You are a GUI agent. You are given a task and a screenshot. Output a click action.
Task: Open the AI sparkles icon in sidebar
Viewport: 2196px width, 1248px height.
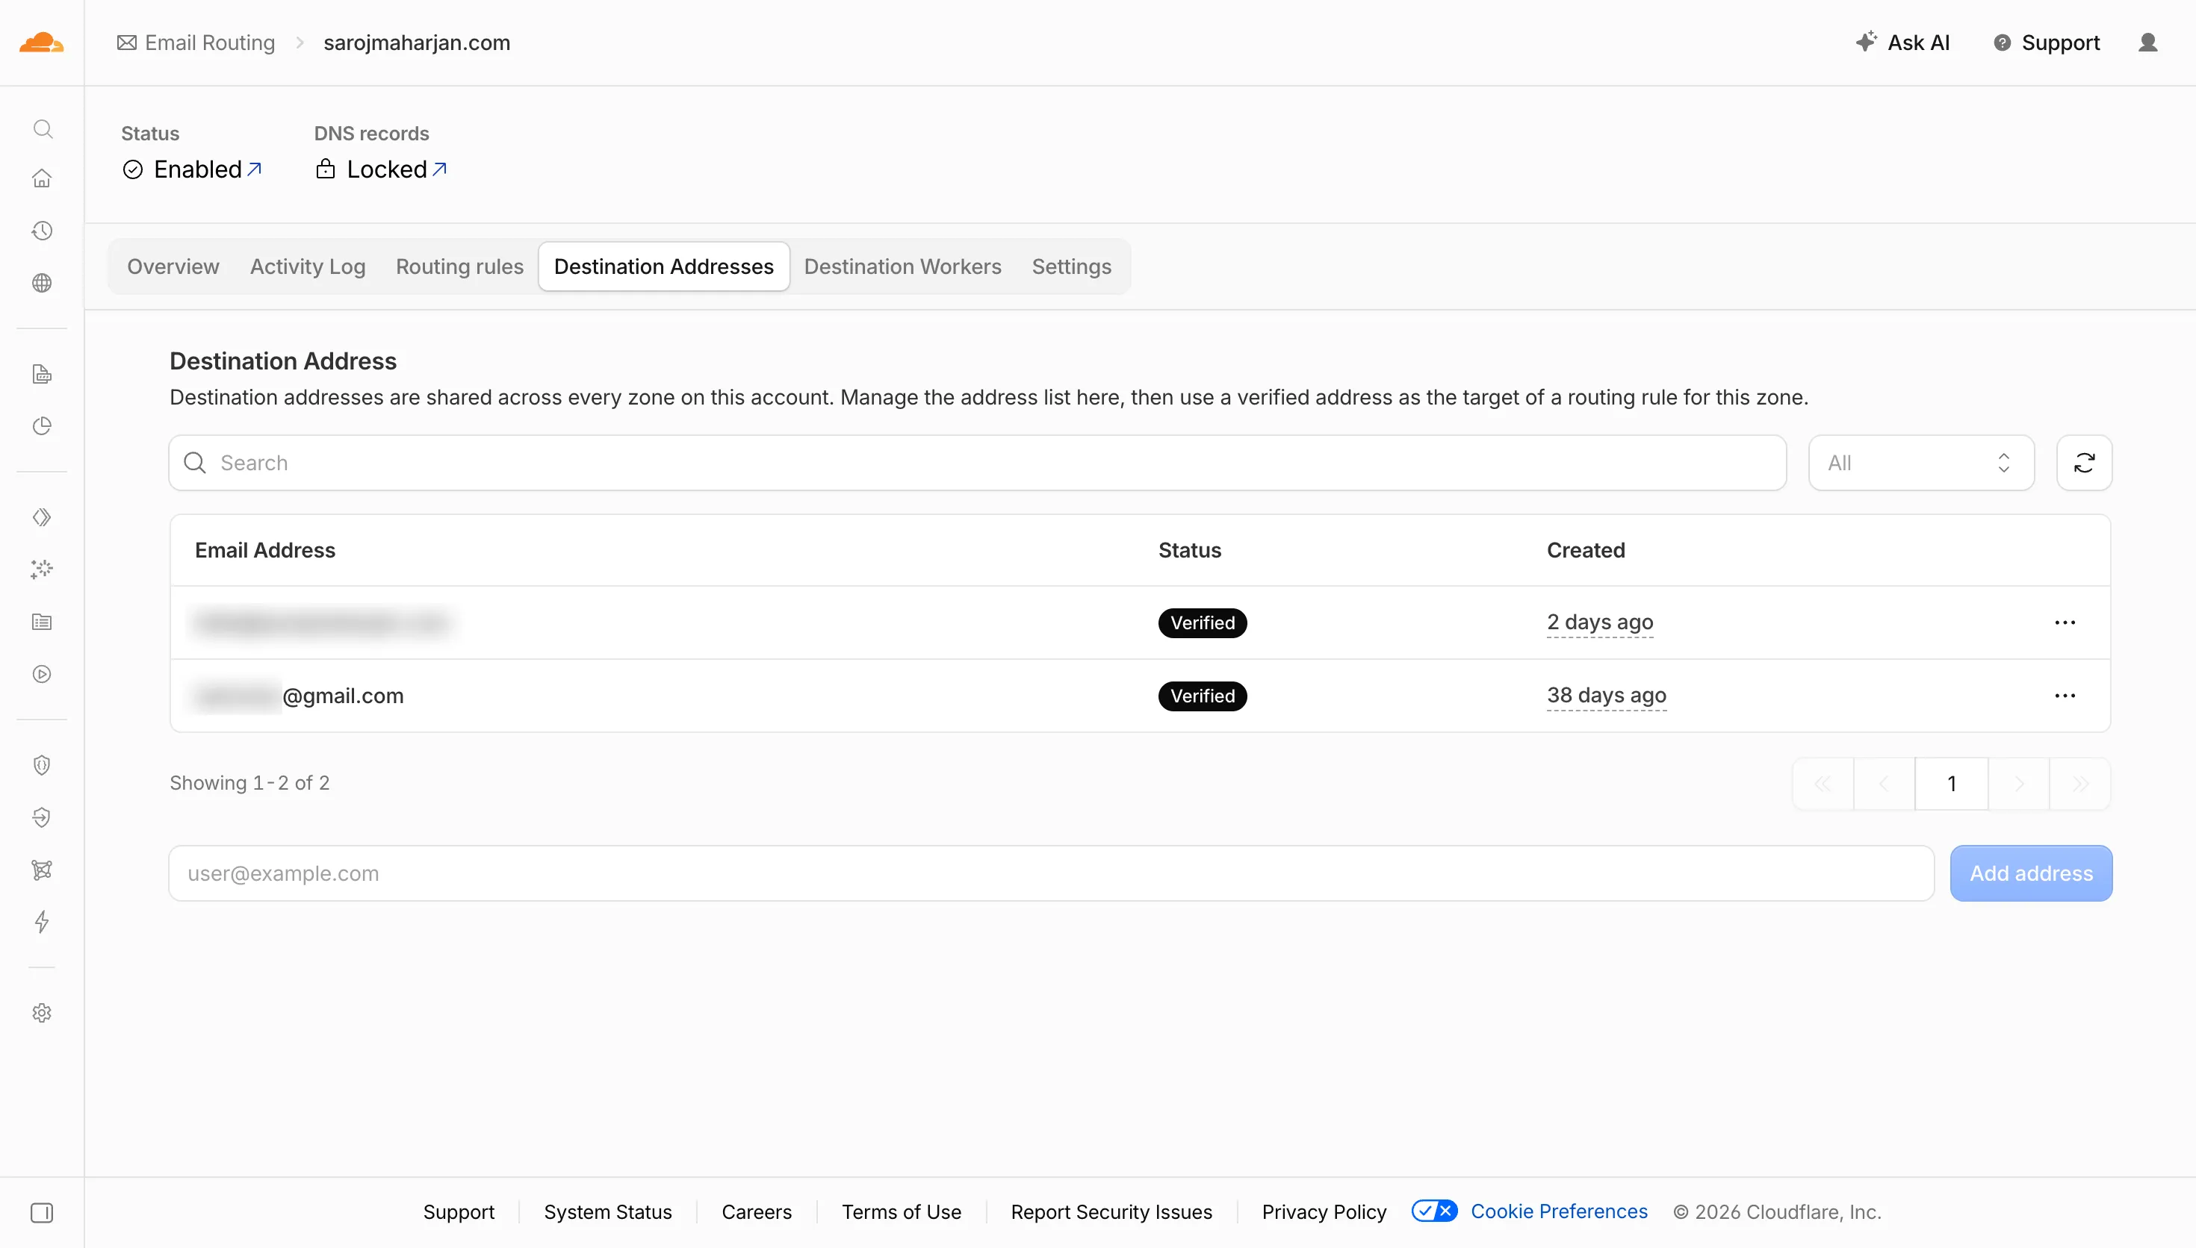[42, 570]
